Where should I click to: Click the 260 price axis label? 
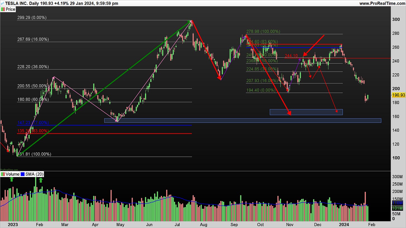point(396,47)
